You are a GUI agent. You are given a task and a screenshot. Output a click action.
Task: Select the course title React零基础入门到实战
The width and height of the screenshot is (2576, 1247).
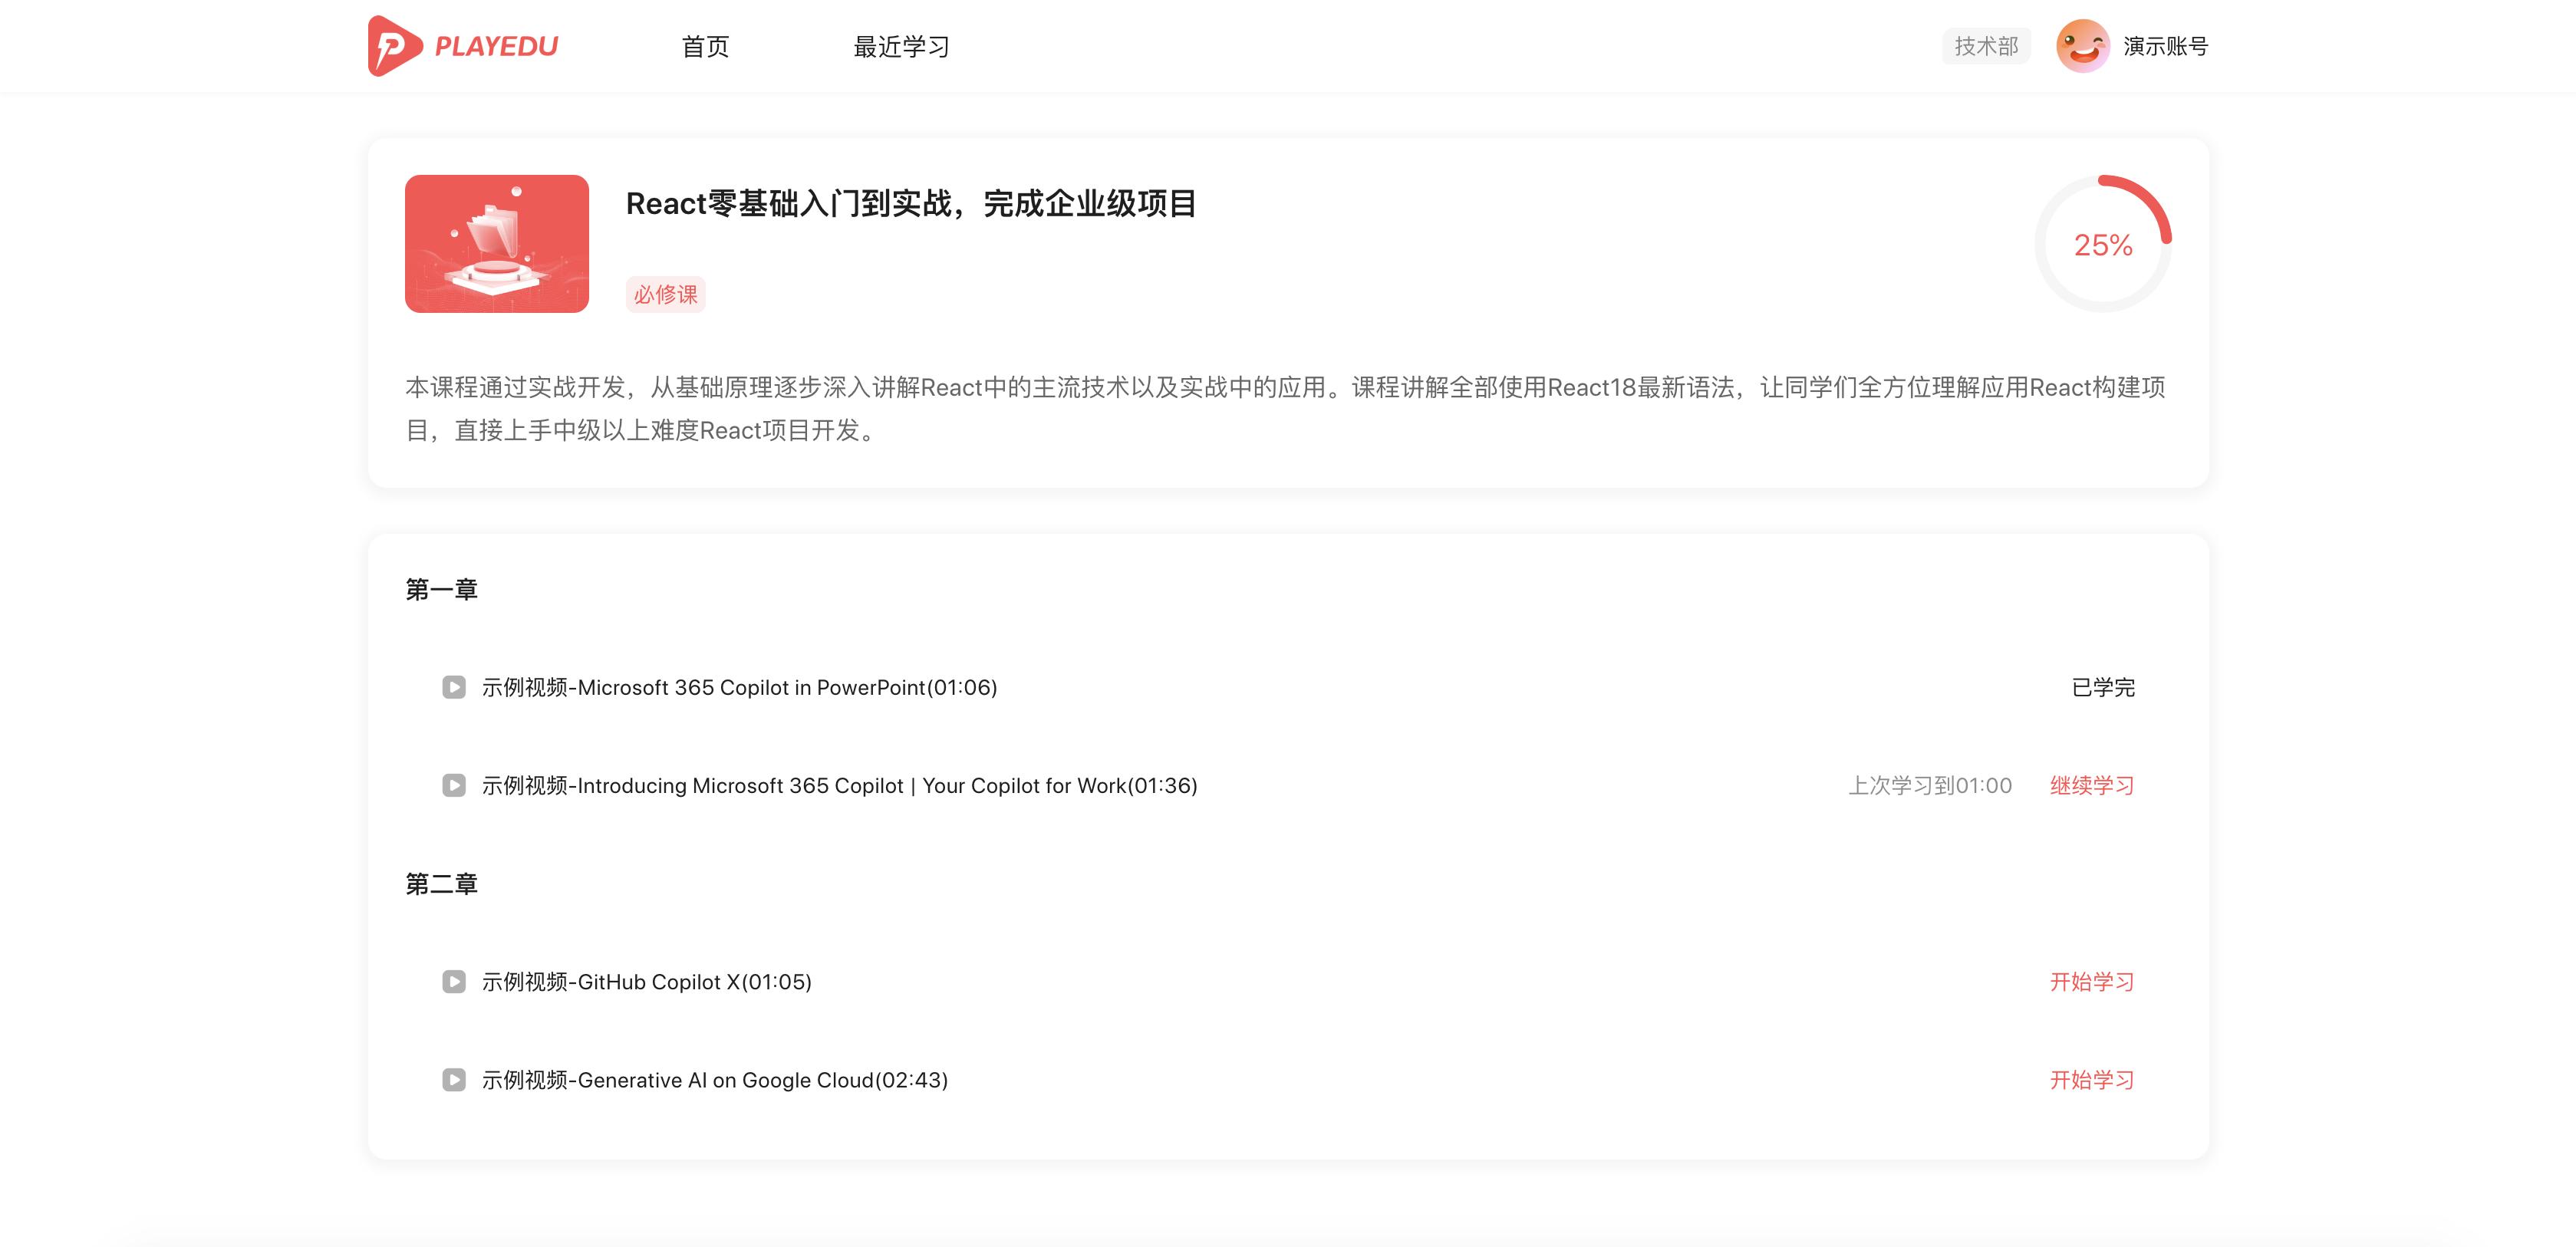(910, 204)
